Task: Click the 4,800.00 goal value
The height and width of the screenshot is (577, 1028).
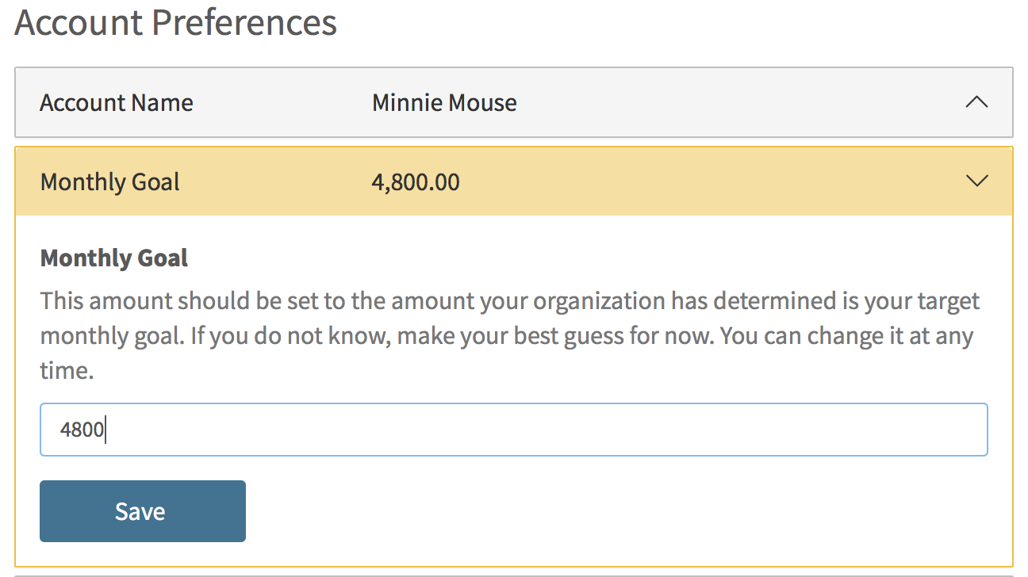Action: [x=416, y=182]
